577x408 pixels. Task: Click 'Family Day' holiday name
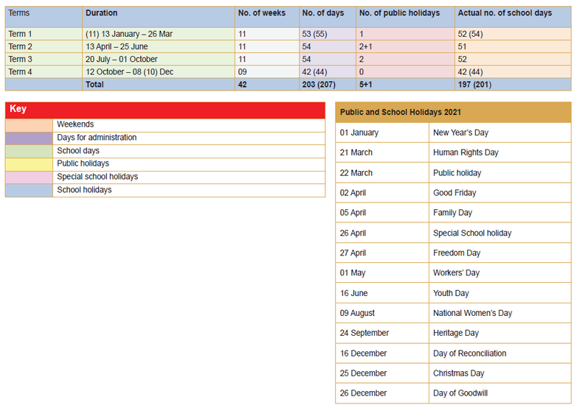point(452,213)
